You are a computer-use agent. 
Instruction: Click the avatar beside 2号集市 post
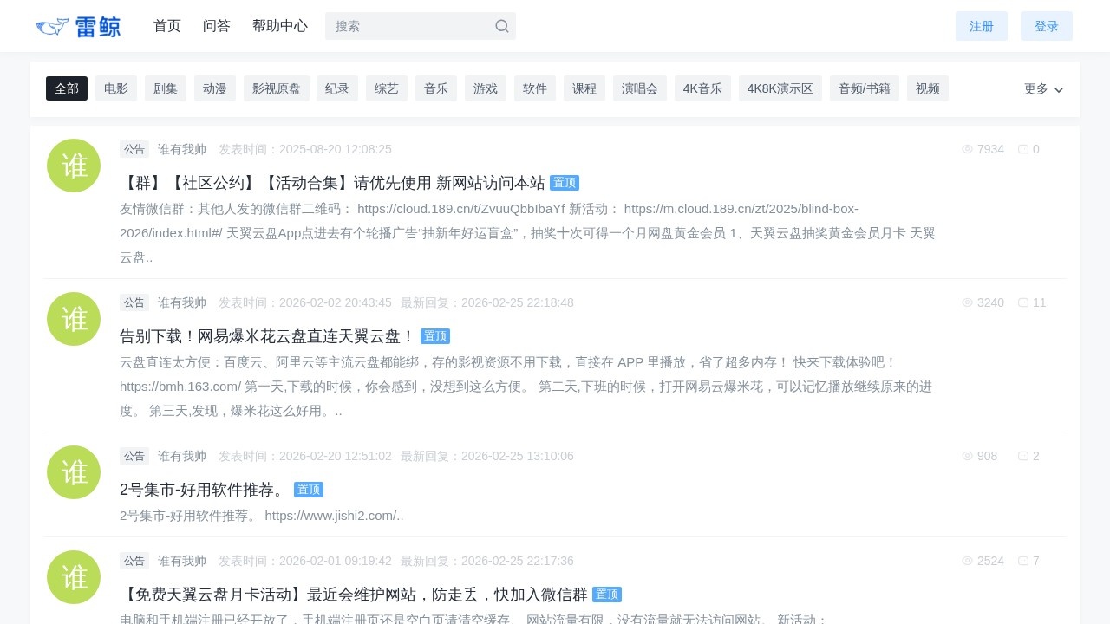click(x=74, y=472)
